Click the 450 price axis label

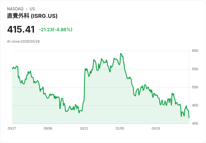195,105
